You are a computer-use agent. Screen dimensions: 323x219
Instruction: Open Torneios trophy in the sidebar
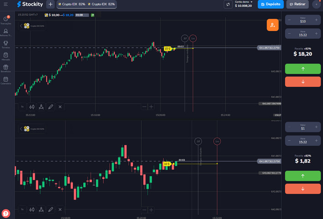[6, 44]
